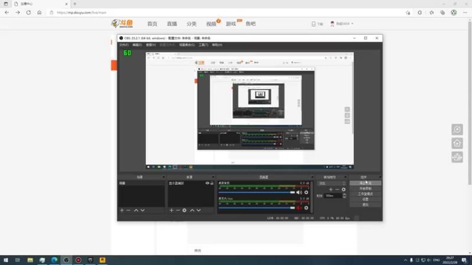Remove selected scene with minus icon
Screen dimensions: 472x265
tap(129, 210)
